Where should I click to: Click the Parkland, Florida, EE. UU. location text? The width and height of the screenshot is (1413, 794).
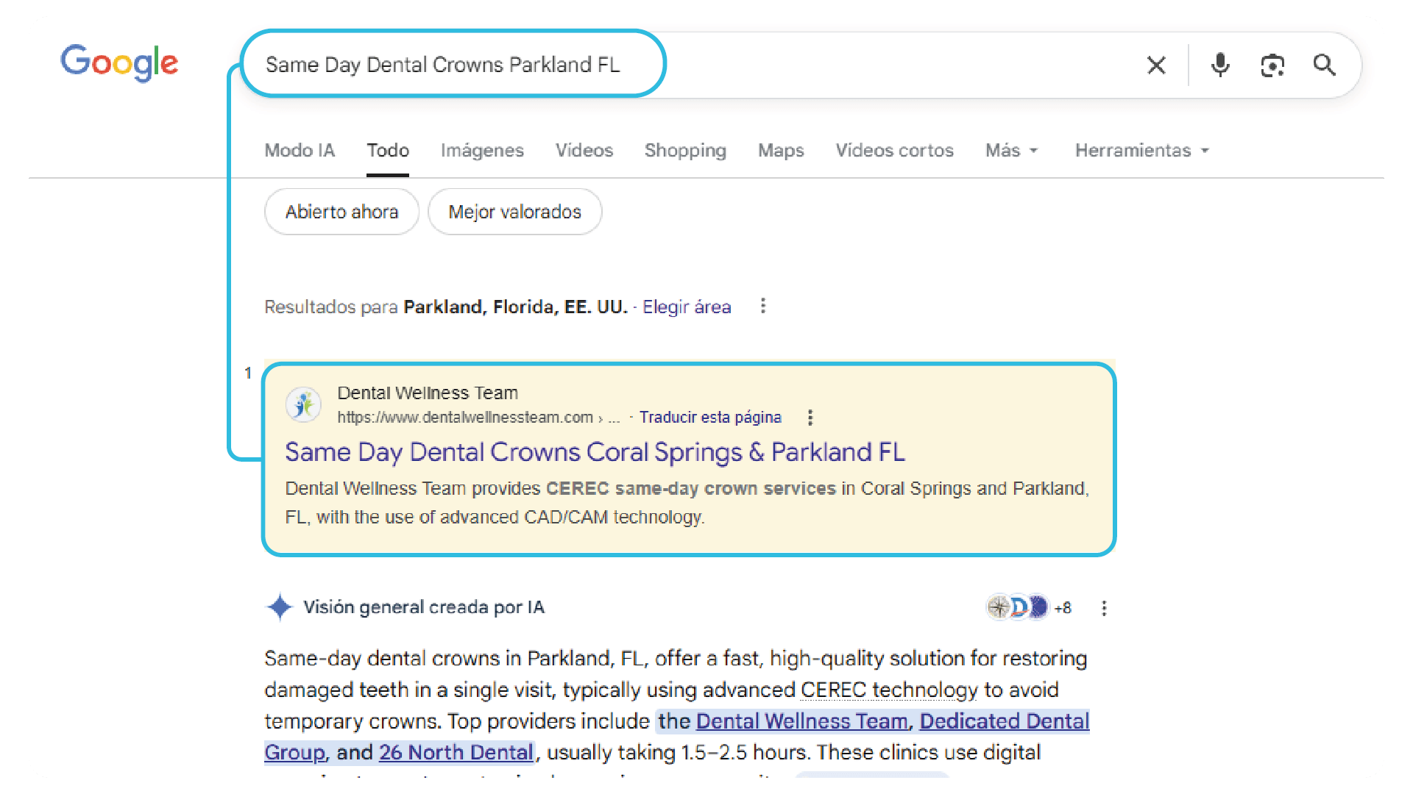515,307
